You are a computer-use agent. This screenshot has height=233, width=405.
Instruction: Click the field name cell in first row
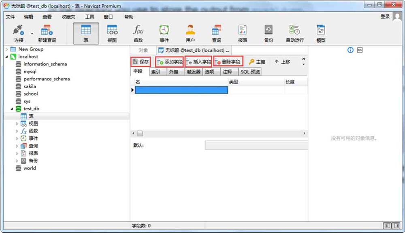[x=181, y=90]
